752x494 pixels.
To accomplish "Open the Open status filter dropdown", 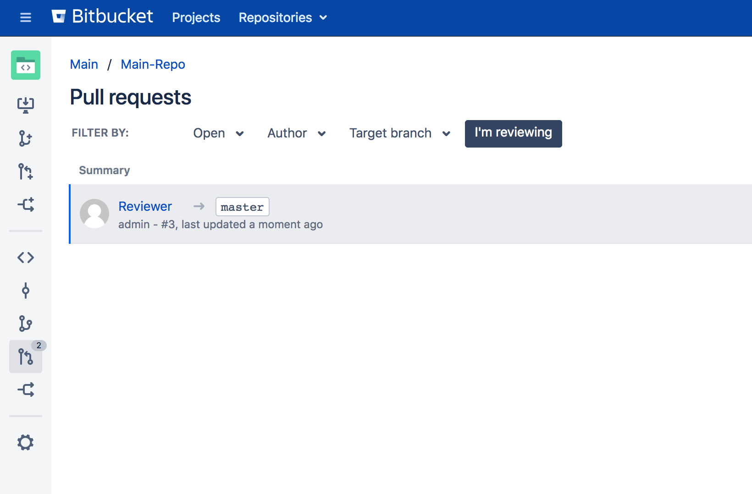I will [219, 133].
